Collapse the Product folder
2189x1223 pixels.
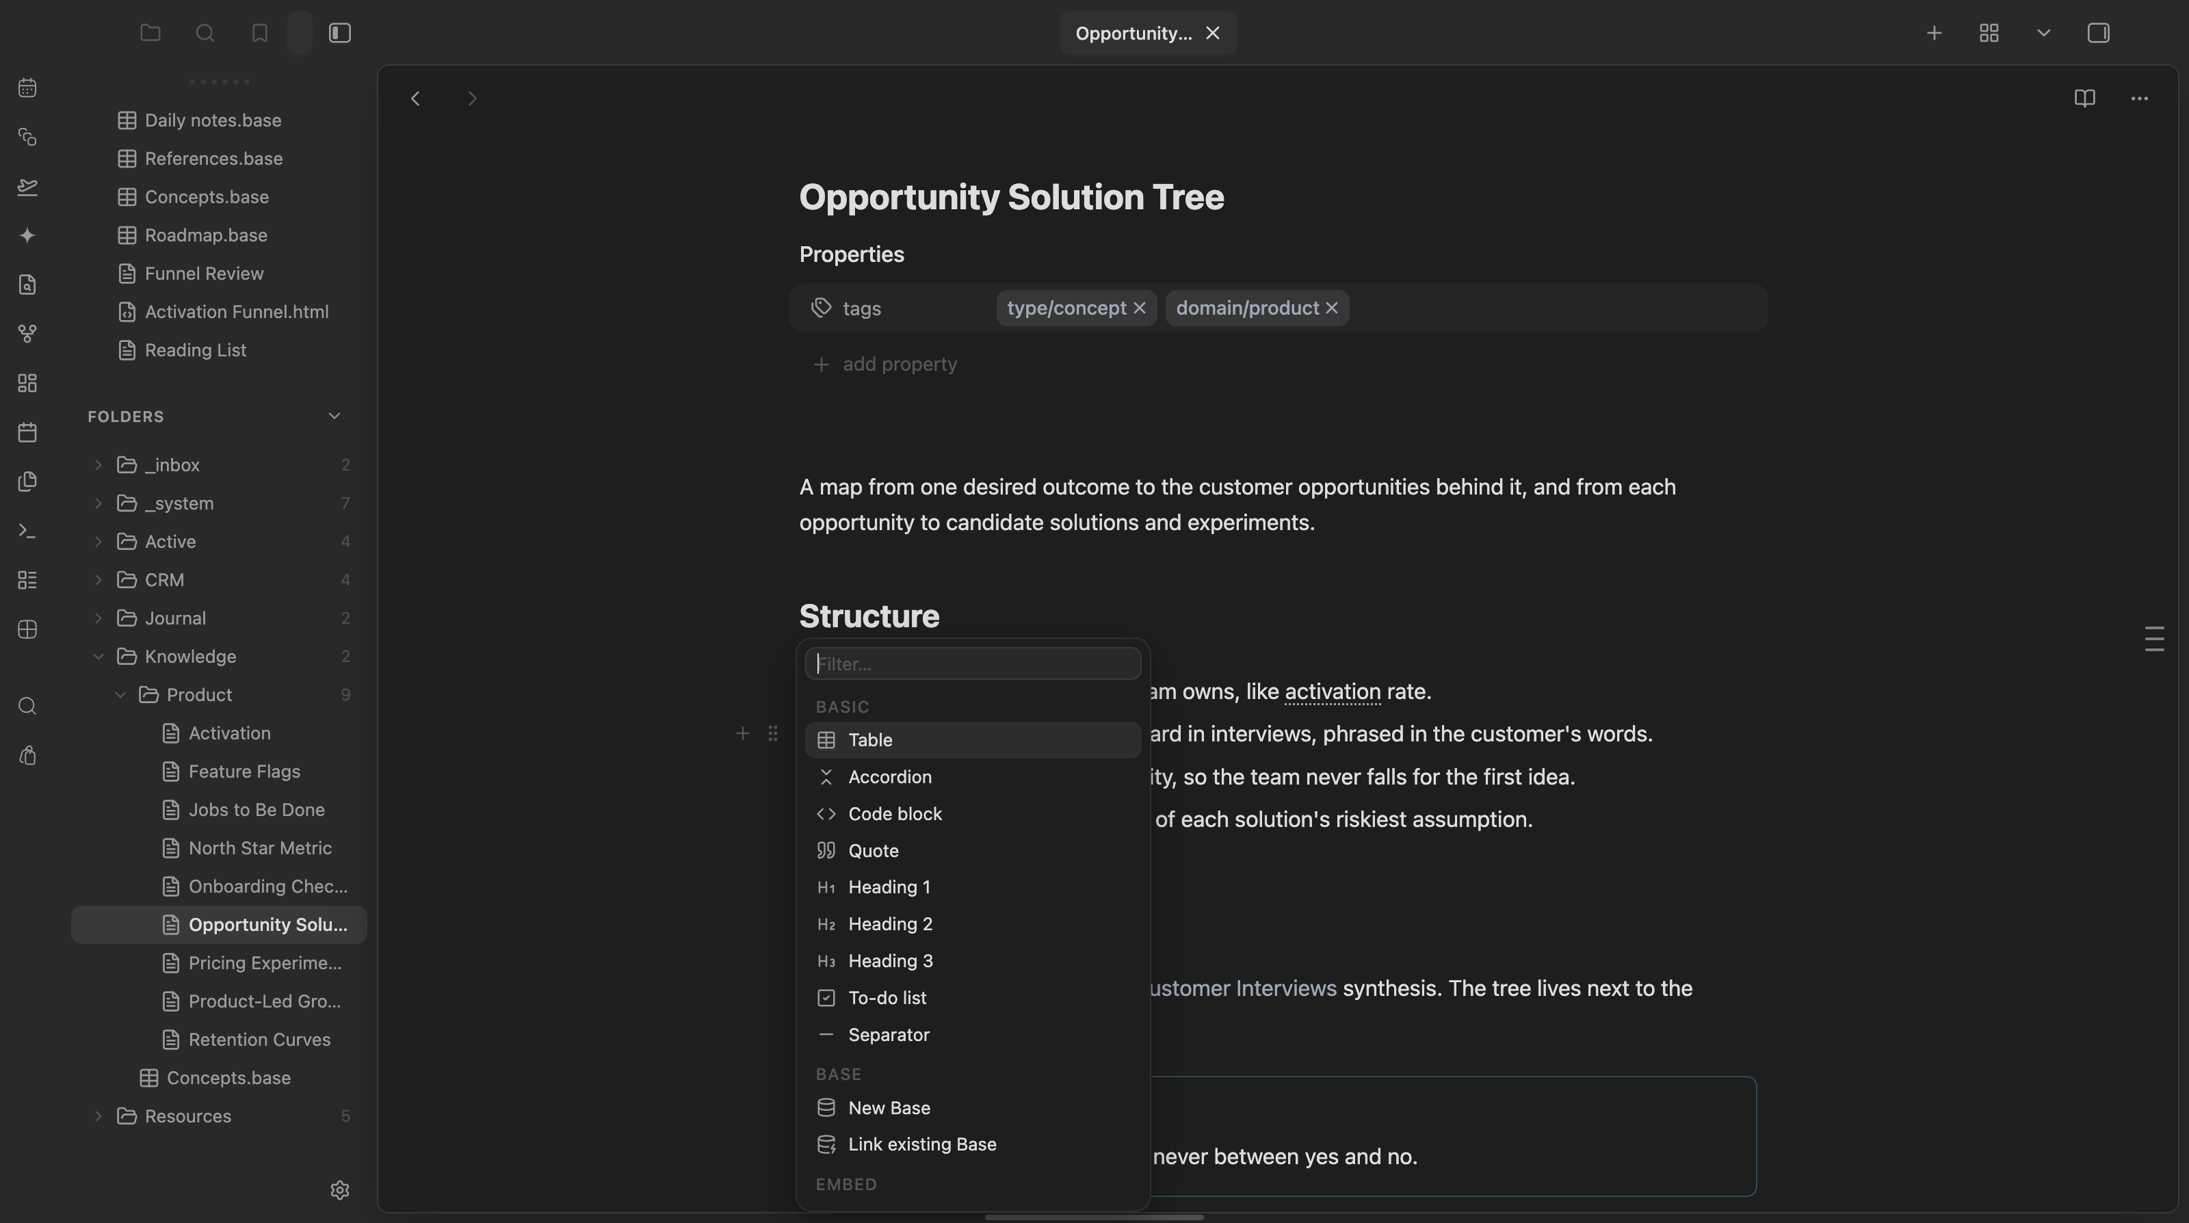pos(120,694)
